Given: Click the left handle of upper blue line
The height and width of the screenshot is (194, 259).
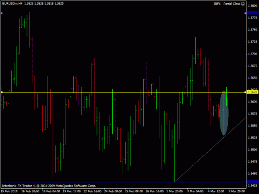Looking at the screenshot, I should (2, 13).
